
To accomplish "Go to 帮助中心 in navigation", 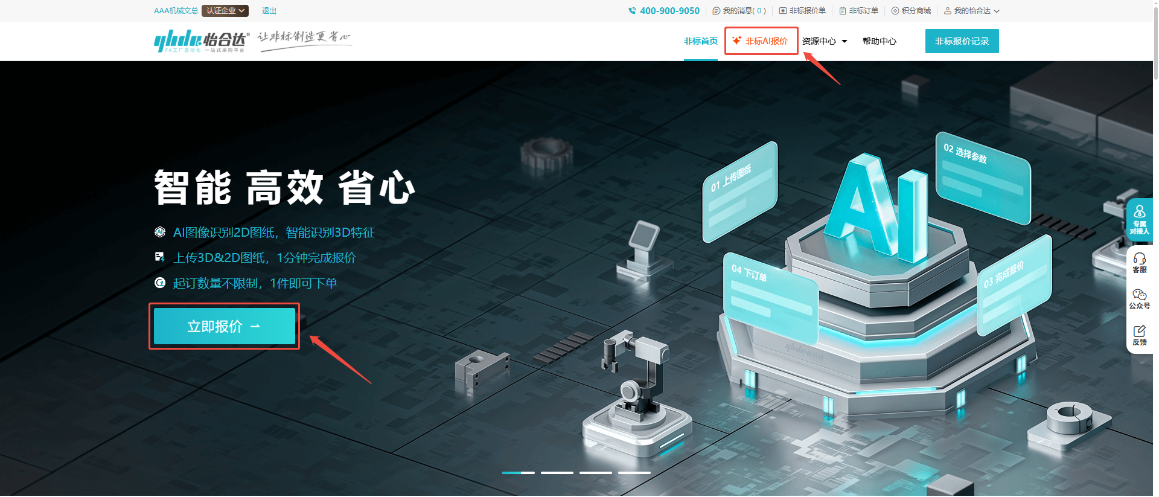I will 879,41.
